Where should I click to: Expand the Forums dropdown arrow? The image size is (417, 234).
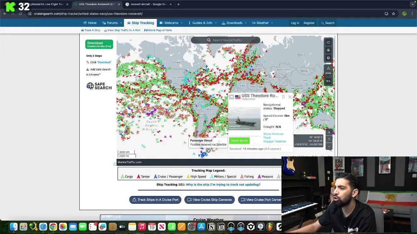point(121,23)
